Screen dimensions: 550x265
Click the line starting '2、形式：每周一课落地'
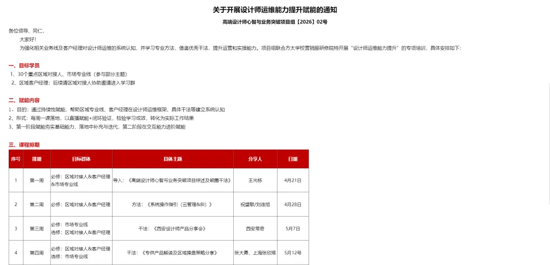[101, 118]
